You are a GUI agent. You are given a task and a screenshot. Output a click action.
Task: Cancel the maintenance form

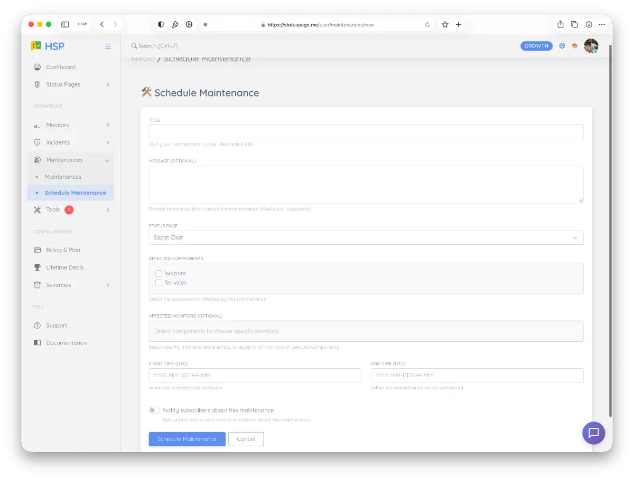click(x=246, y=438)
